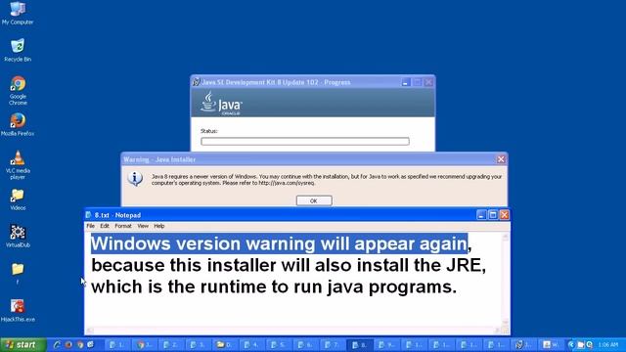626x352 pixels.
Task: Click the system tray clock showing 1:06 AM
Action: pos(608,345)
